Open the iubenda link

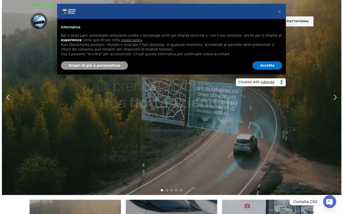[x=267, y=82]
